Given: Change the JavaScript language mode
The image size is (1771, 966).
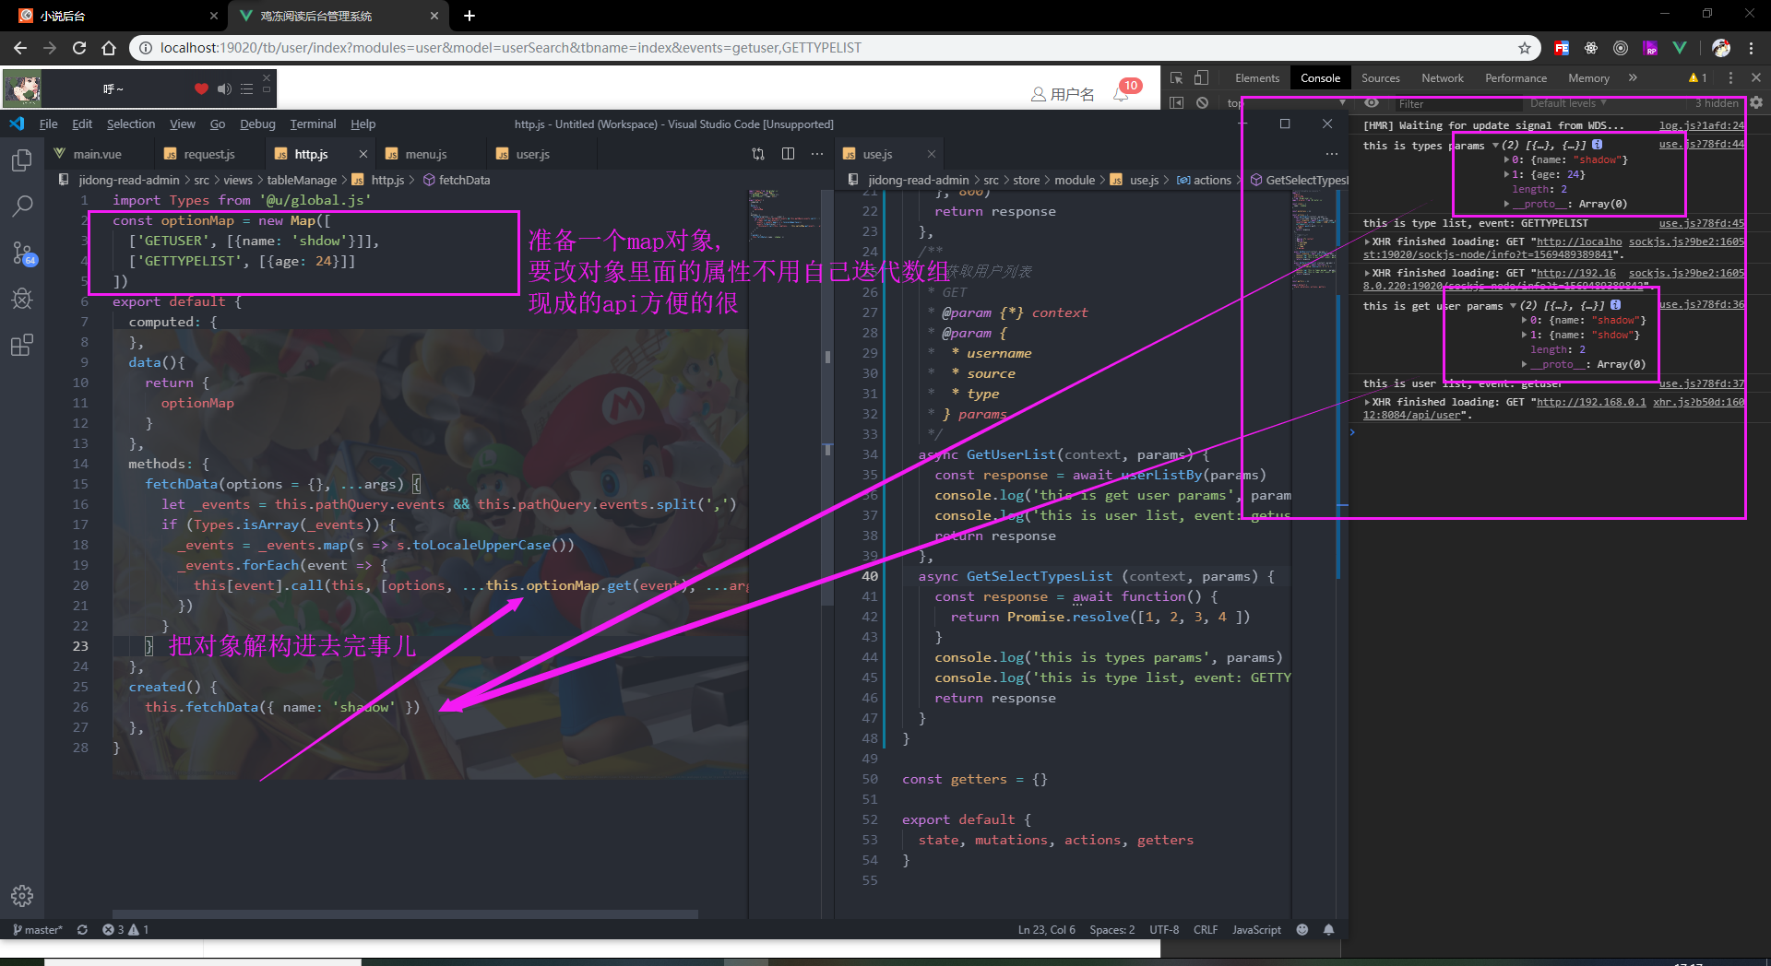Looking at the screenshot, I should coord(1256,930).
